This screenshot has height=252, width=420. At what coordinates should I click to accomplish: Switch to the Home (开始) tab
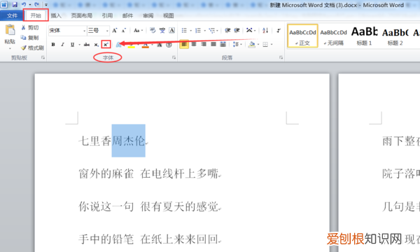[x=36, y=15]
